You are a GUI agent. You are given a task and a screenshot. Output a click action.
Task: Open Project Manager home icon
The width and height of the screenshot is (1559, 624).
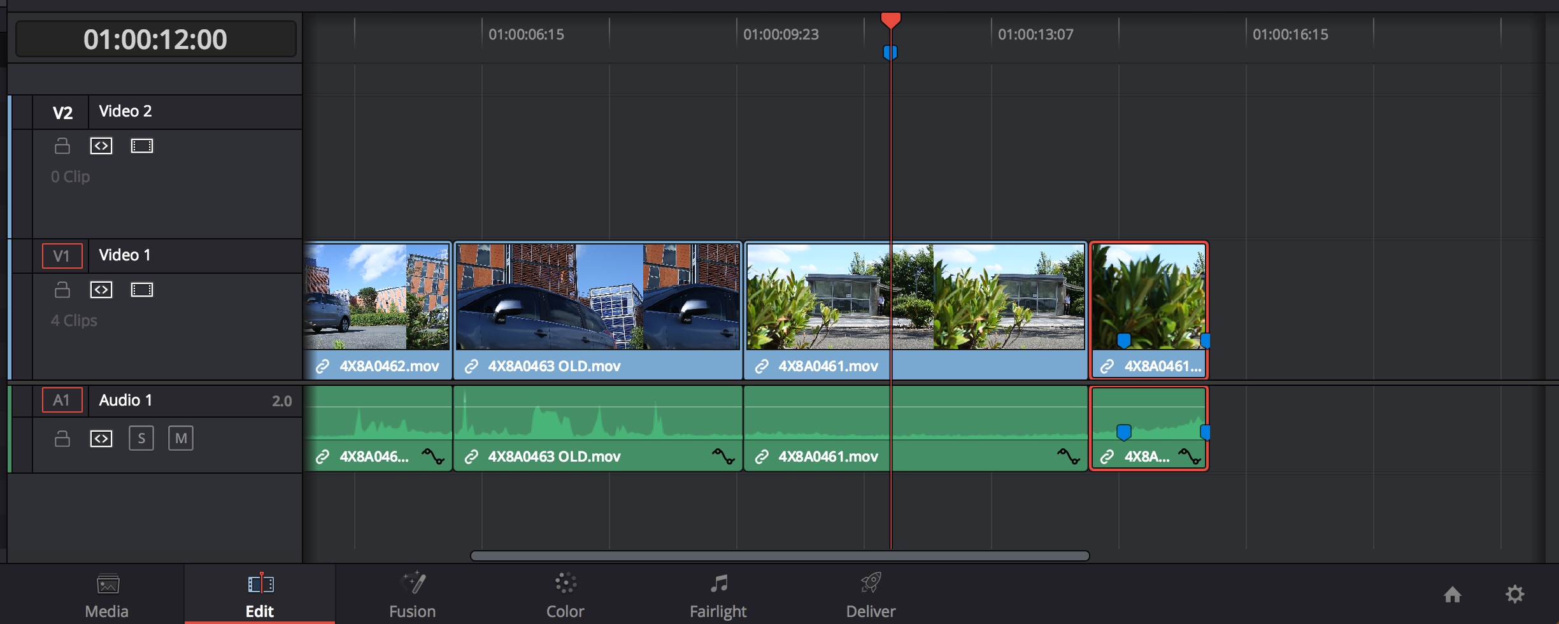[1452, 594]
